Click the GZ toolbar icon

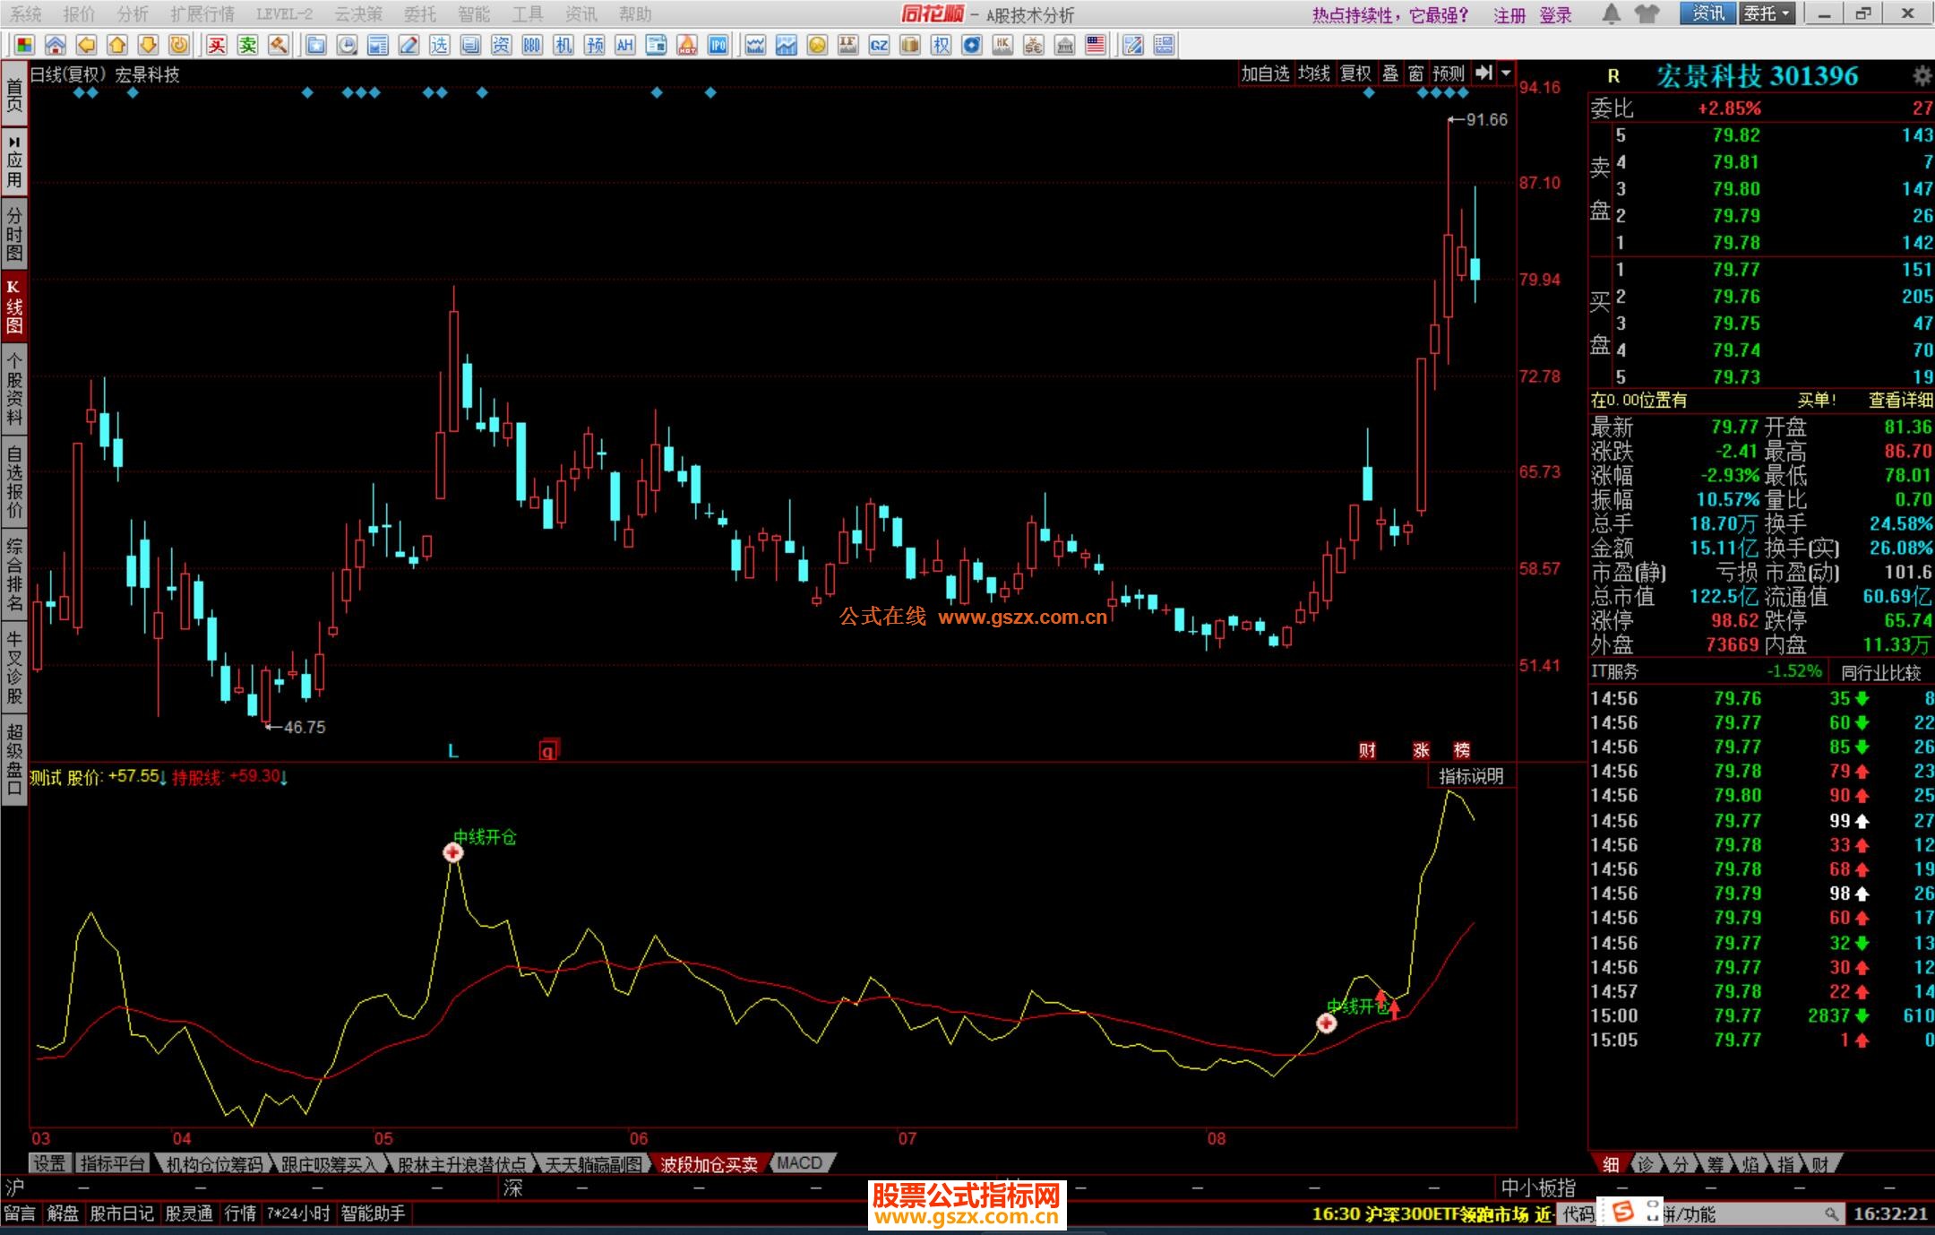[x=879, y=45]
